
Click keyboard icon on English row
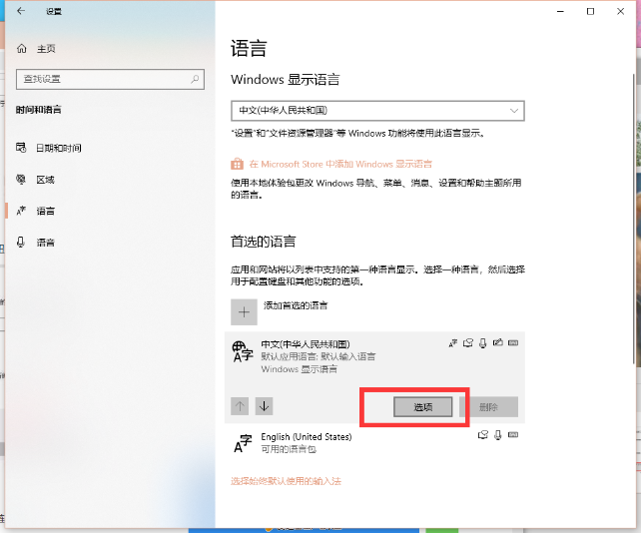pos(513,434)
